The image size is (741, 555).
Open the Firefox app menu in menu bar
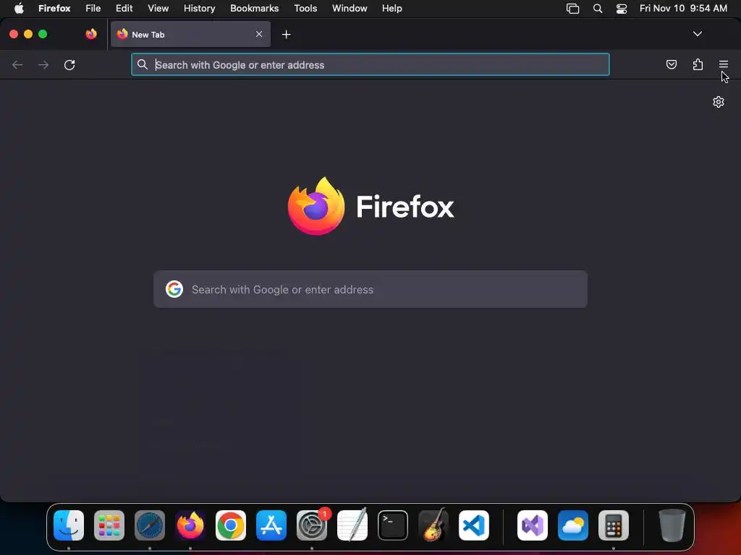click(x=54, y=9)
